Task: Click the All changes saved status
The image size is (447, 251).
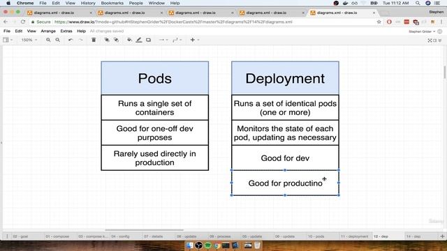Action: tap(107, 31)
